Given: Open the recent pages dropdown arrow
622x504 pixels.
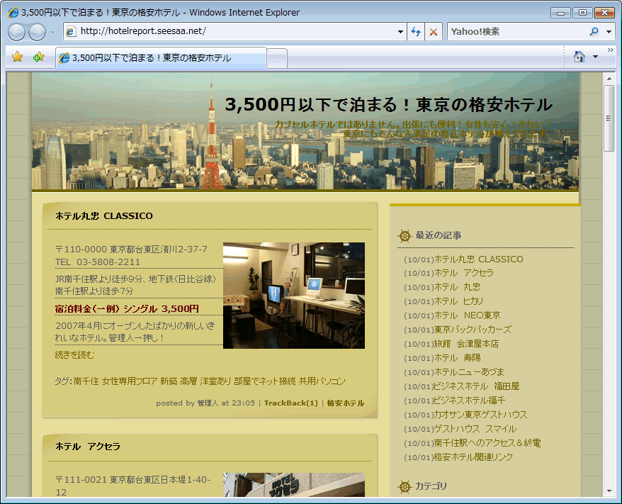Looking at the screenshot, I should pos(53,33).
